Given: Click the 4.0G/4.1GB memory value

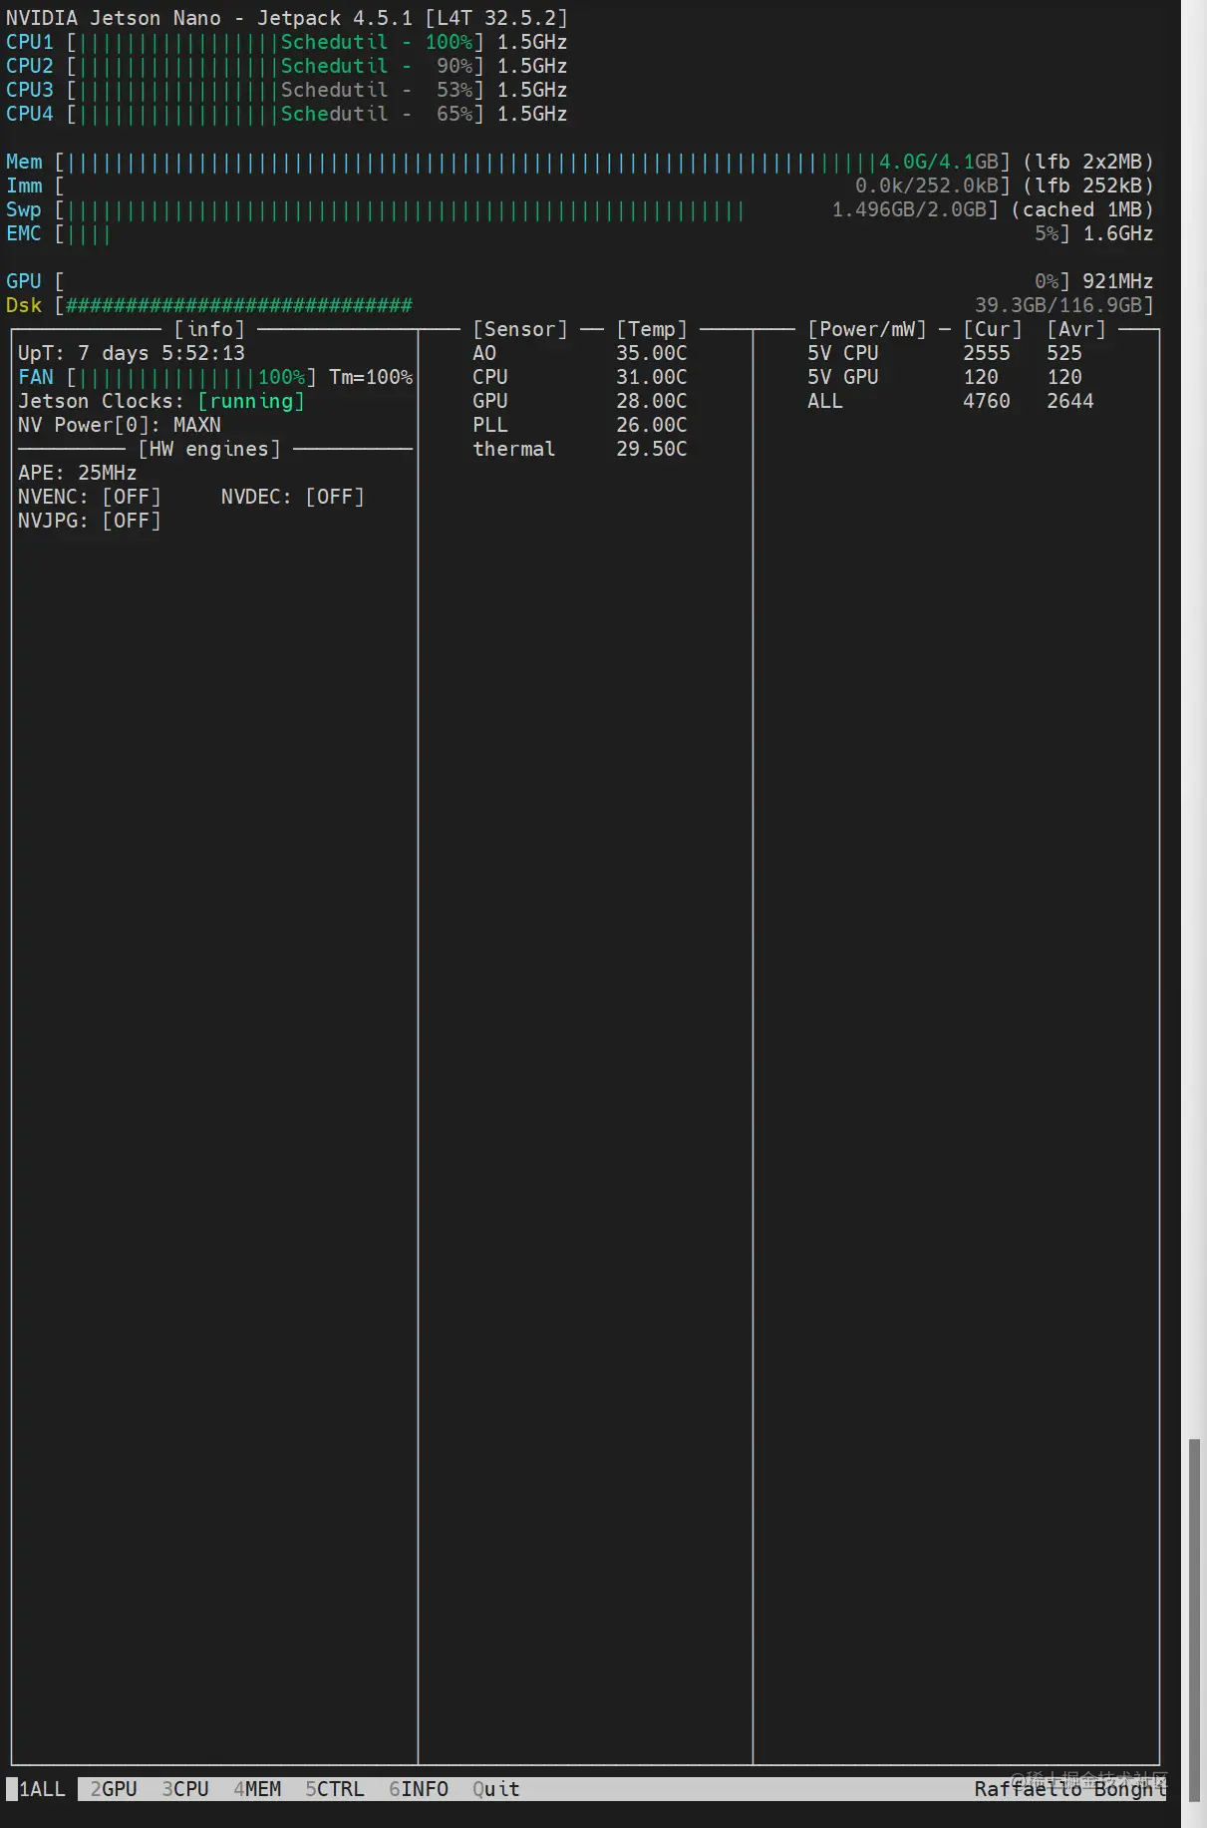Looking at the screenshot, I should 939,162.
